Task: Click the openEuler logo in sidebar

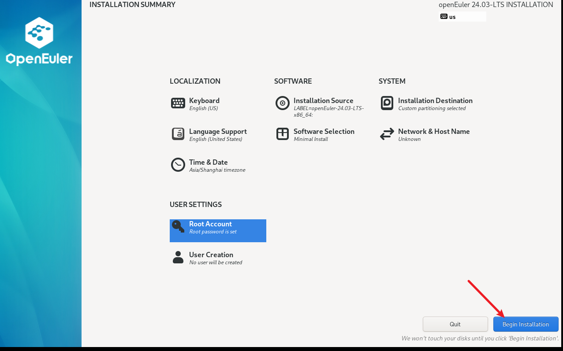Action: coord(39,41)
